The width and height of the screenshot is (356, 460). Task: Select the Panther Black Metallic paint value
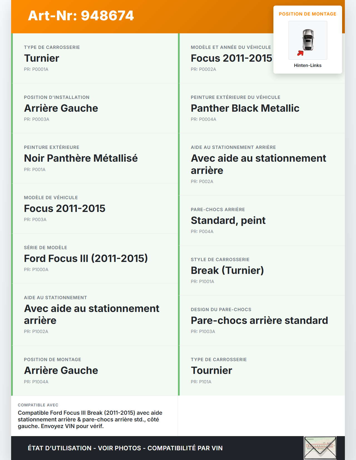coord(245,108)
